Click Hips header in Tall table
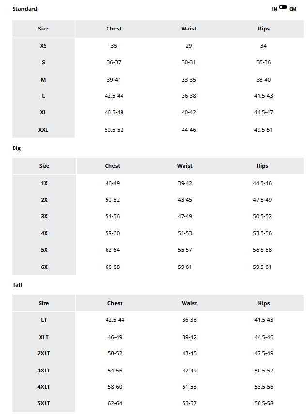Screen dimensions: 306x415 [x=264, y=303]
